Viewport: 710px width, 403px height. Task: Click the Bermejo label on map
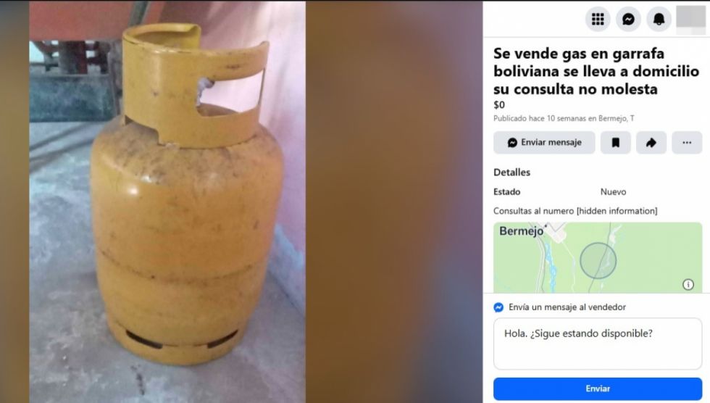tap(521, 231)
